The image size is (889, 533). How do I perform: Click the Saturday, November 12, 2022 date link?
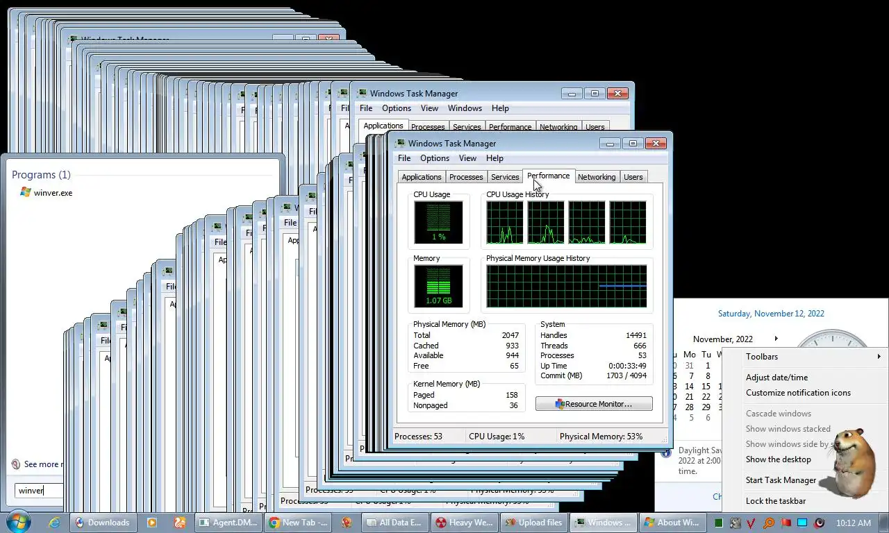click(771, 314)
